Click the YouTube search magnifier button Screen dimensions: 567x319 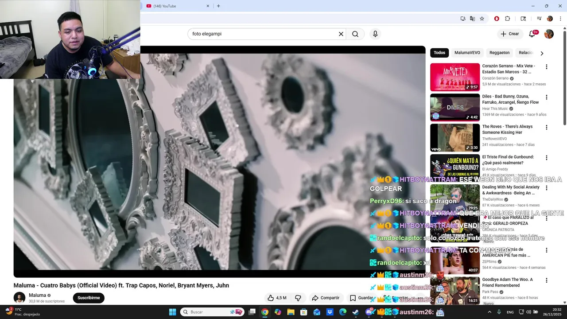(355, 34)
